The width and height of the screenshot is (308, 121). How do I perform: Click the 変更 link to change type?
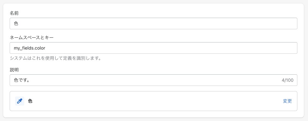point(287,101)
